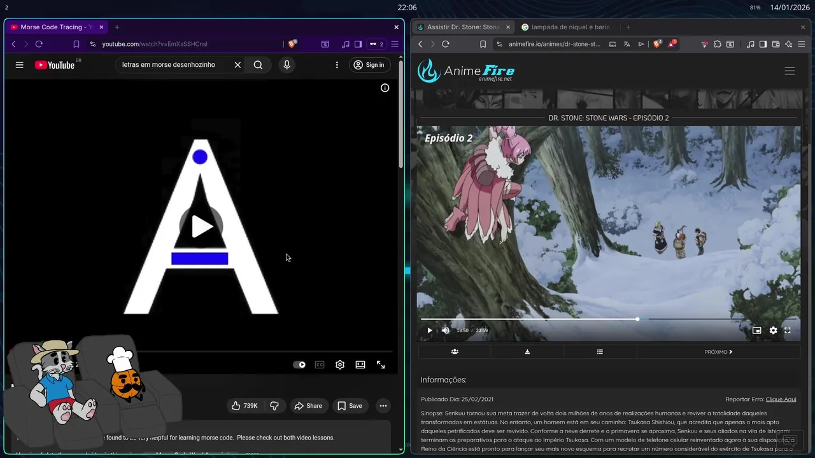The image size is (815, 458).
Task: Go to PRÓXIMO next episode
Action: coord(718,352)
